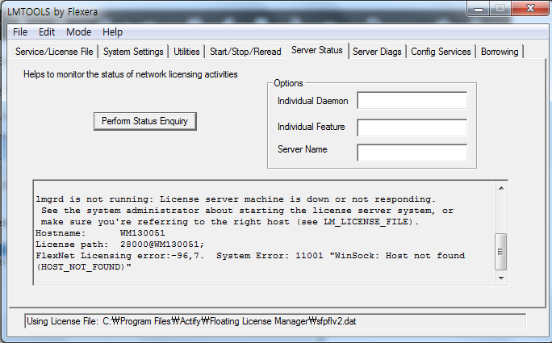This screenshot has width=552, height=343.
Task: Minimize the LMTOOLS window
Action: (x=479, y=9)
